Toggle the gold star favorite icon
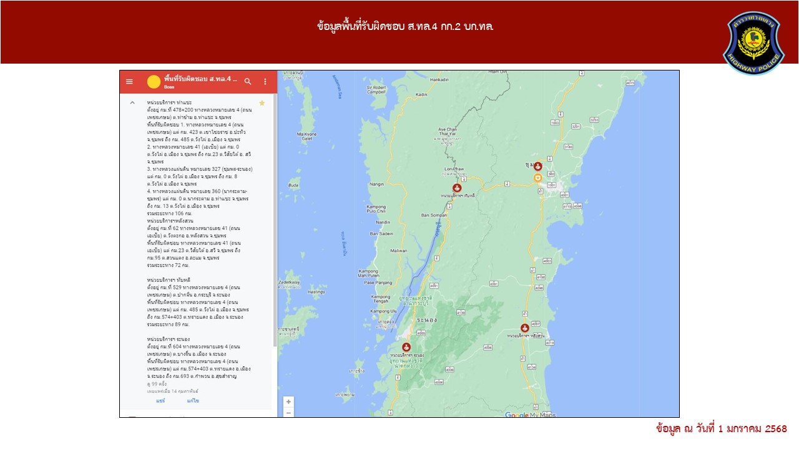799x449 pixels. (x=262, y=103)
